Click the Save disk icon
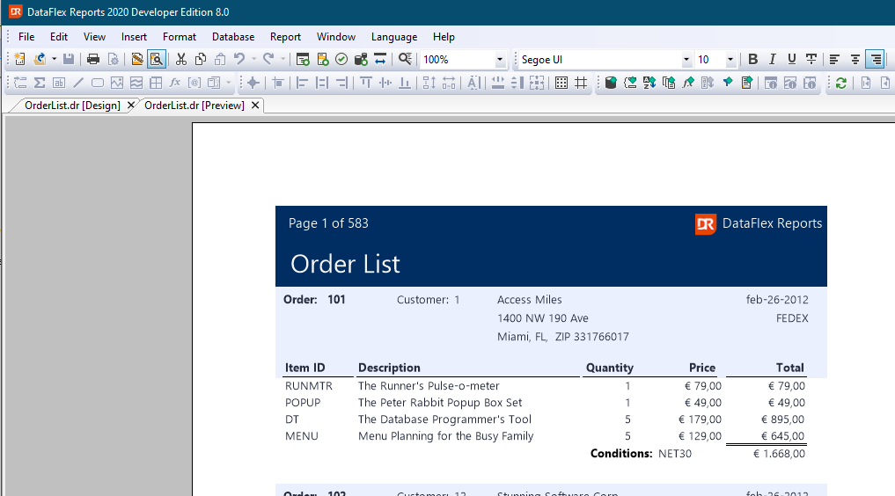 [x=69, y=59]
